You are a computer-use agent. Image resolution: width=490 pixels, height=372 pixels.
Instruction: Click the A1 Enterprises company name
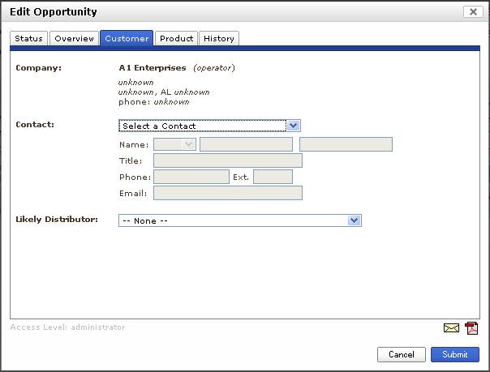(x=153, y=68)
